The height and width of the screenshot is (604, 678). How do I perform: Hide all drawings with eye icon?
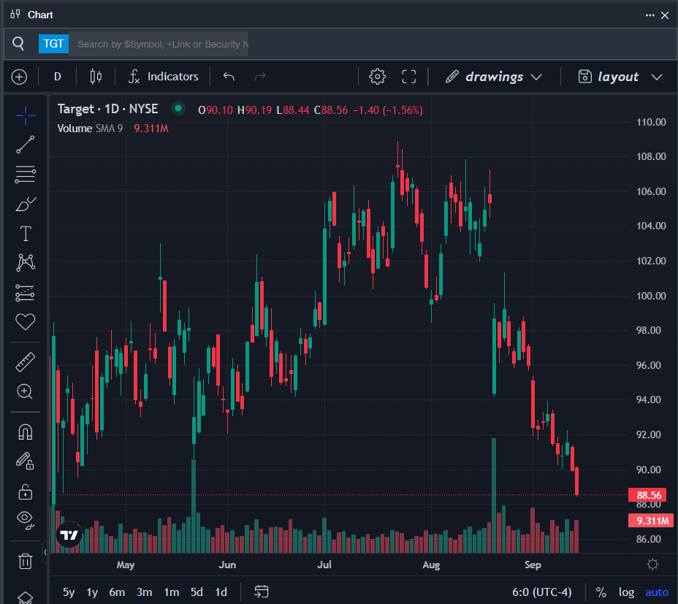coord(26,519)
